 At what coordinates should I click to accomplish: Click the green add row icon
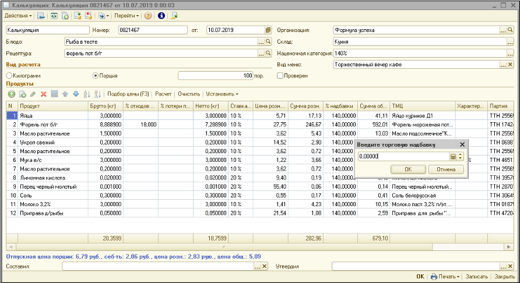[x=11, y=94]
